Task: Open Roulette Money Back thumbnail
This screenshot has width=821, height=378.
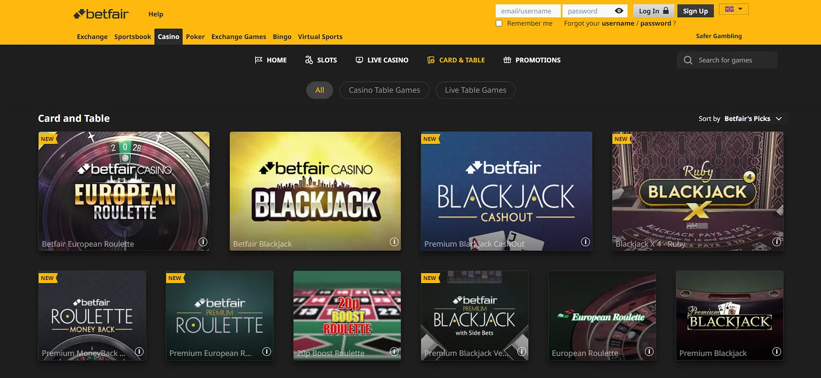Action: (92, 315)
